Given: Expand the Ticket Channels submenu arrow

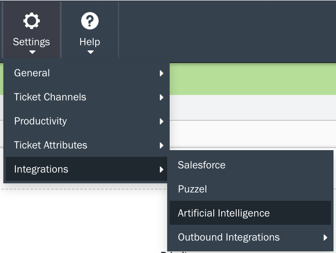Looking at the screenshot, I should tap(161, 97).
